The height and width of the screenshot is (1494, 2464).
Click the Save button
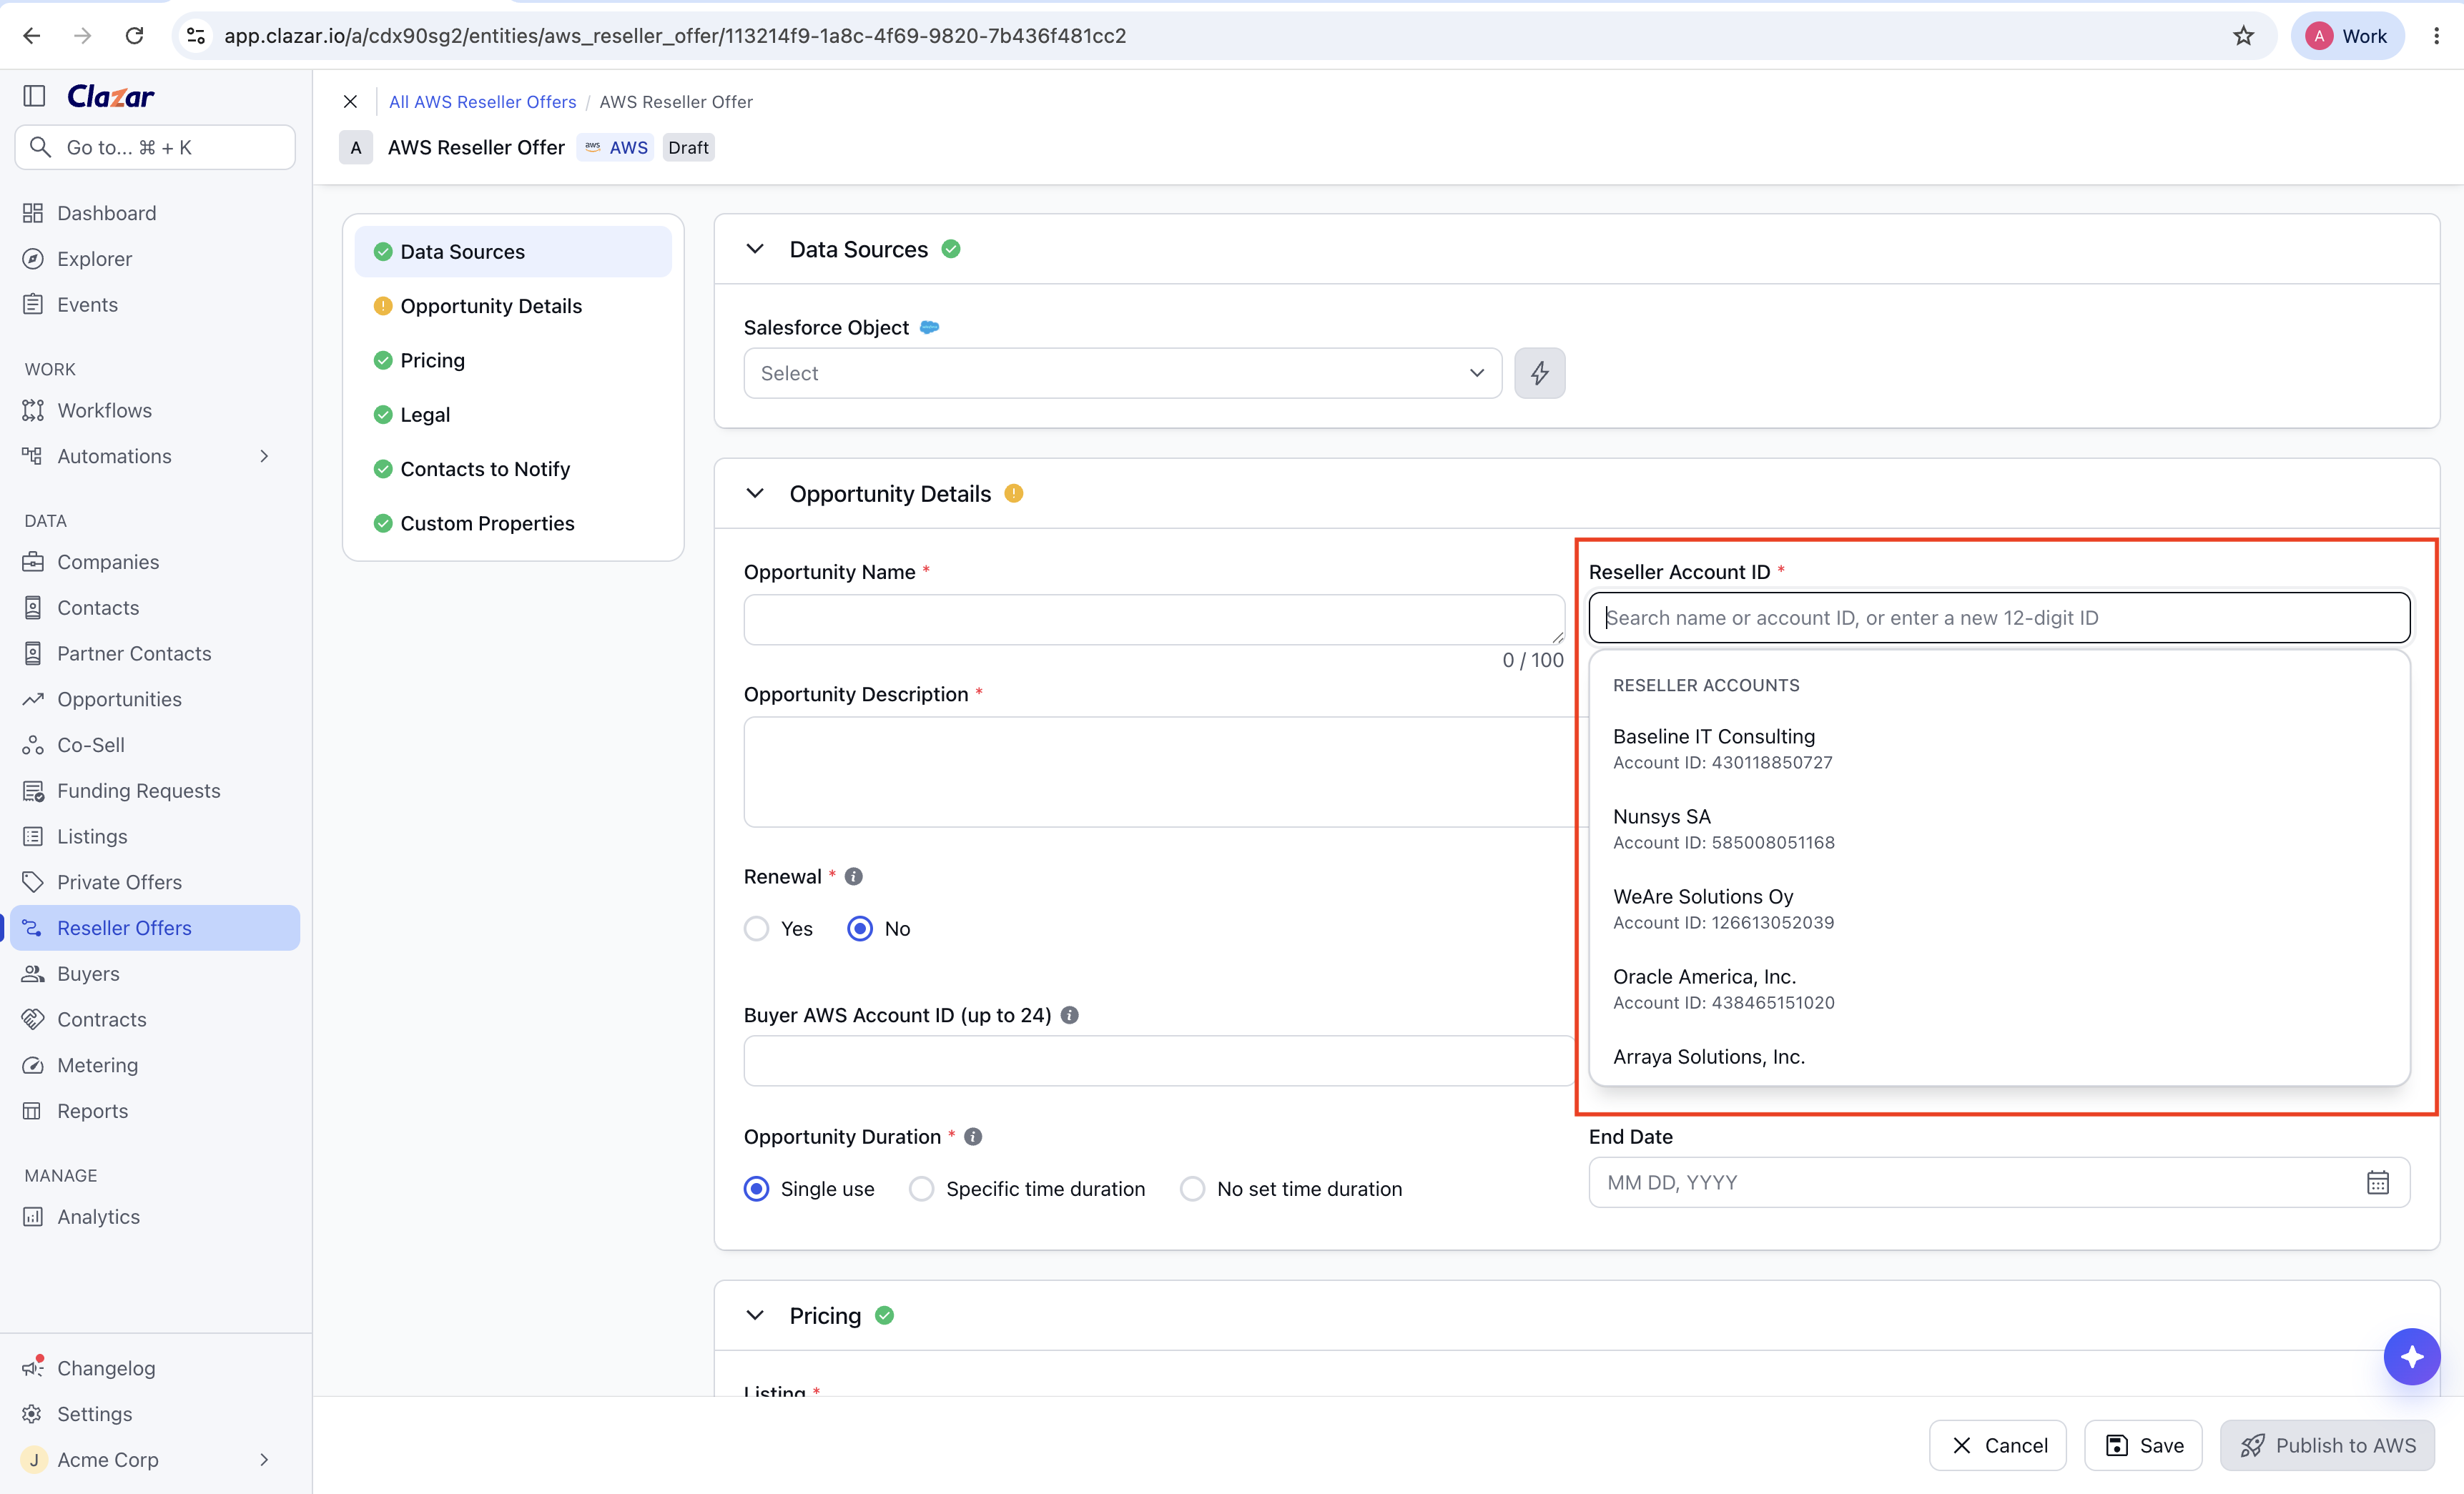click(x=2143, y=1445)
